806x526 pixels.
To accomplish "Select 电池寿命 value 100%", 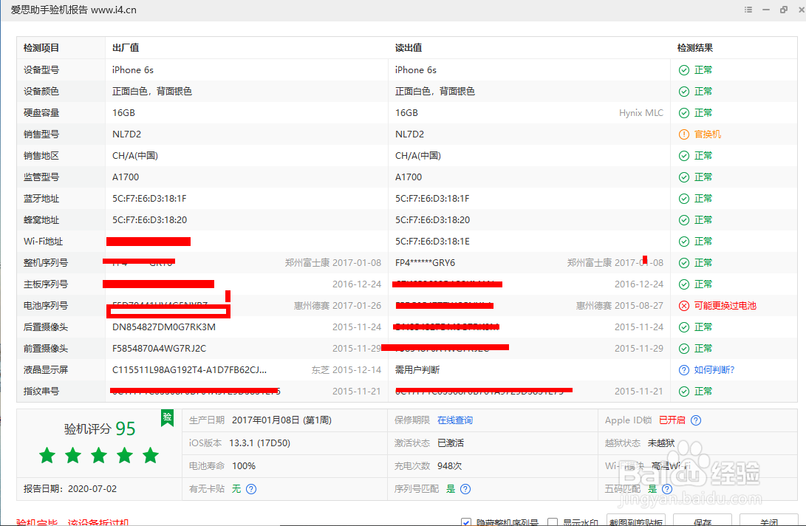I will click(244, 466).
